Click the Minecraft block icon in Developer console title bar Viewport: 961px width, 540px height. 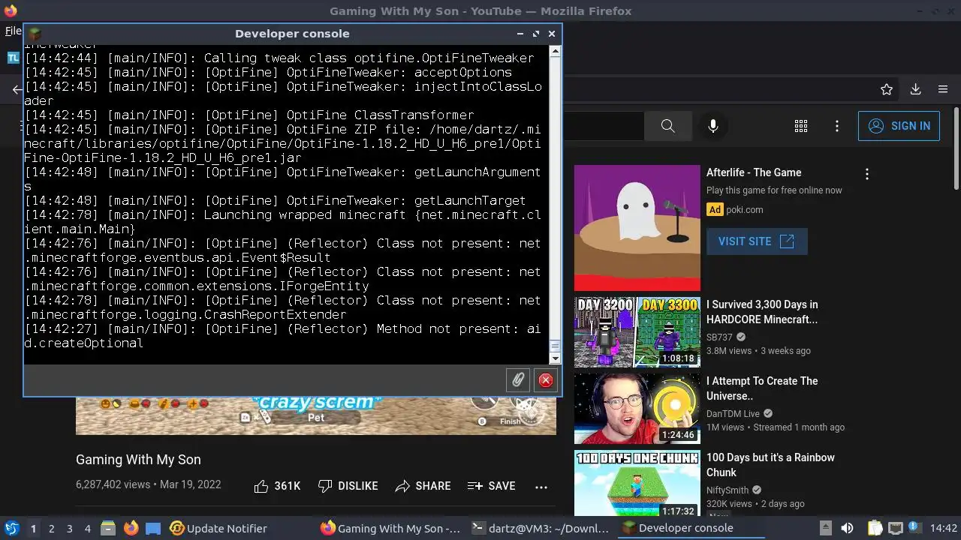(x=34, y=34)
